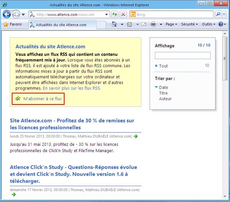Click the vertical scrollbar thumb
230x202 pixels.
tap(225, 59)
